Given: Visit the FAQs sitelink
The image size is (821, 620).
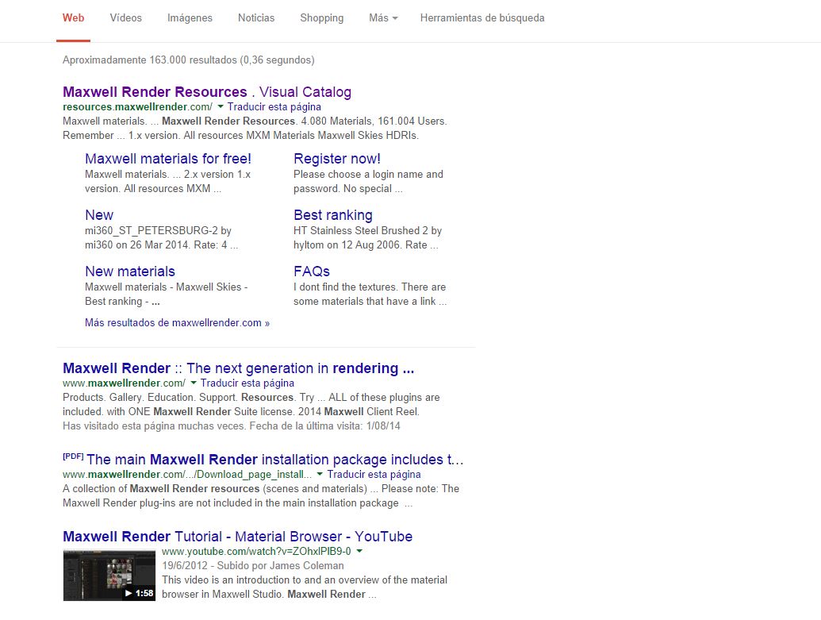Looking at the screenshot, I should coord(311,271).
